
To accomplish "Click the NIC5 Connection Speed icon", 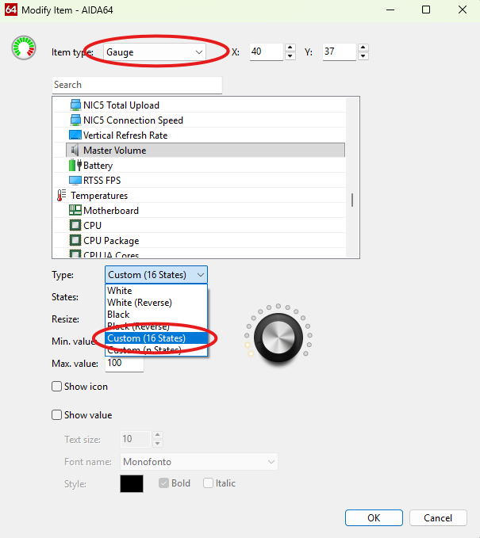I will pos(75,120).
